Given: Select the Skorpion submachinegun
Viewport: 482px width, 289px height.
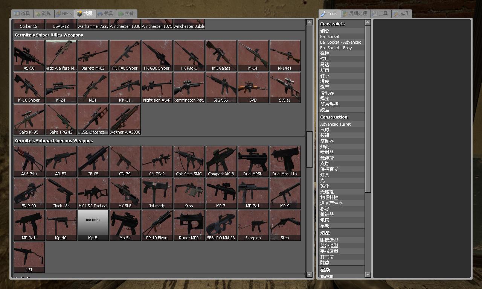Looking at the screenshot, I should pyautogui.click(x=253, y=225).
